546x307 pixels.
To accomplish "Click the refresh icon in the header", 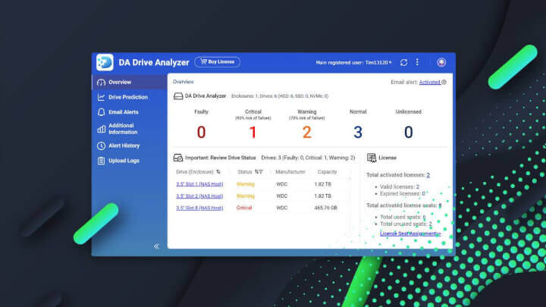I will coord(403,62).
